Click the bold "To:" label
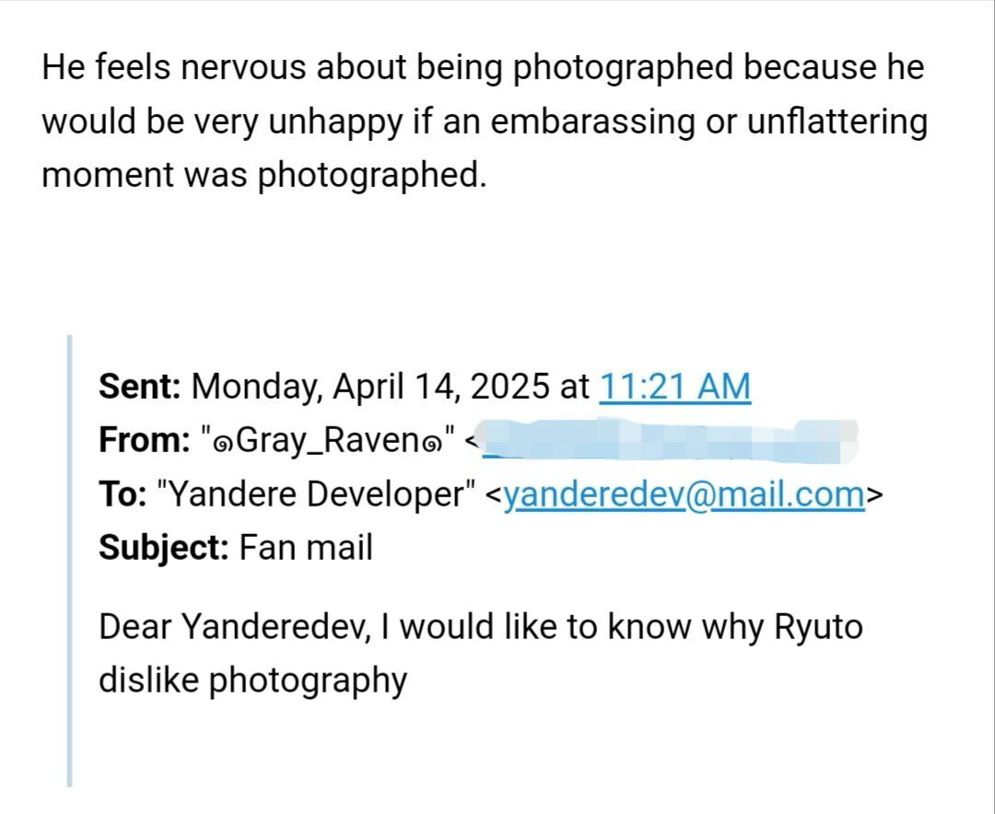This screenshot has width=995, height=814. [x=123, y=494]
